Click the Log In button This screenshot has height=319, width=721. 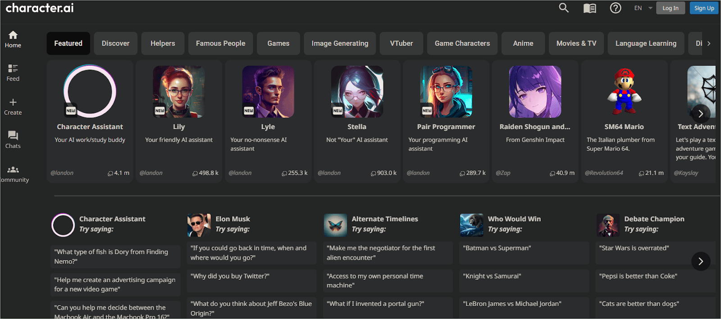[x=670, y=8]
